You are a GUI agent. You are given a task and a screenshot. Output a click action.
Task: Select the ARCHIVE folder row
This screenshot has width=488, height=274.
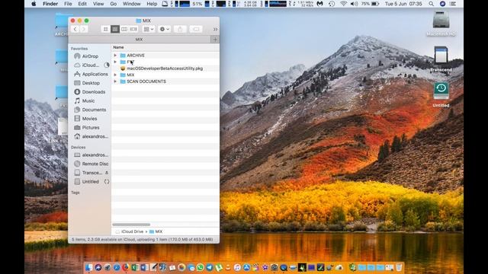click(165, 56)
